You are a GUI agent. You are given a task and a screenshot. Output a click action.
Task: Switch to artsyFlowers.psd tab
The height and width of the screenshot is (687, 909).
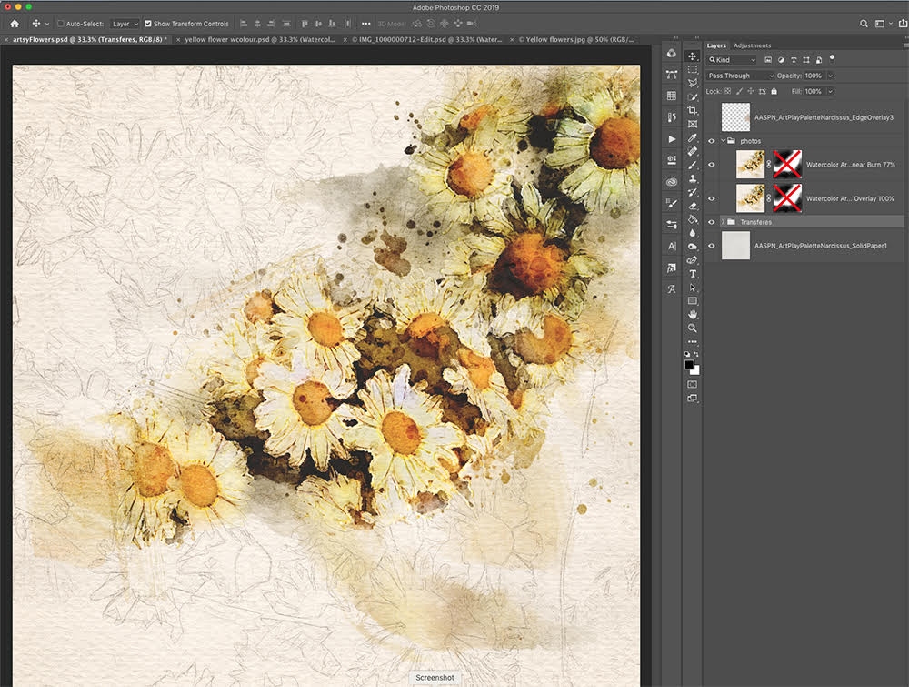[90, 39]
